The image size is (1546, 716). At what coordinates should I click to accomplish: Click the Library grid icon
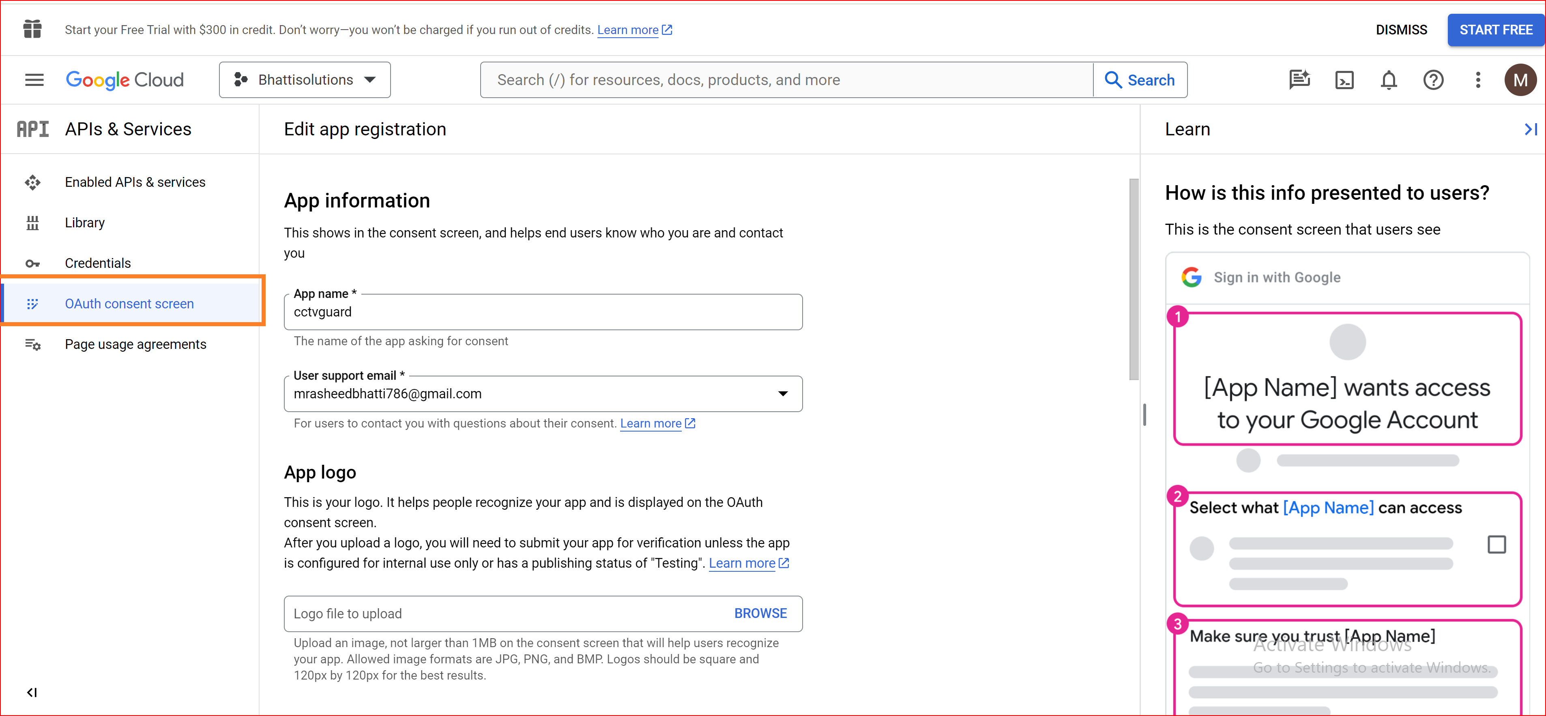(32, 223)
